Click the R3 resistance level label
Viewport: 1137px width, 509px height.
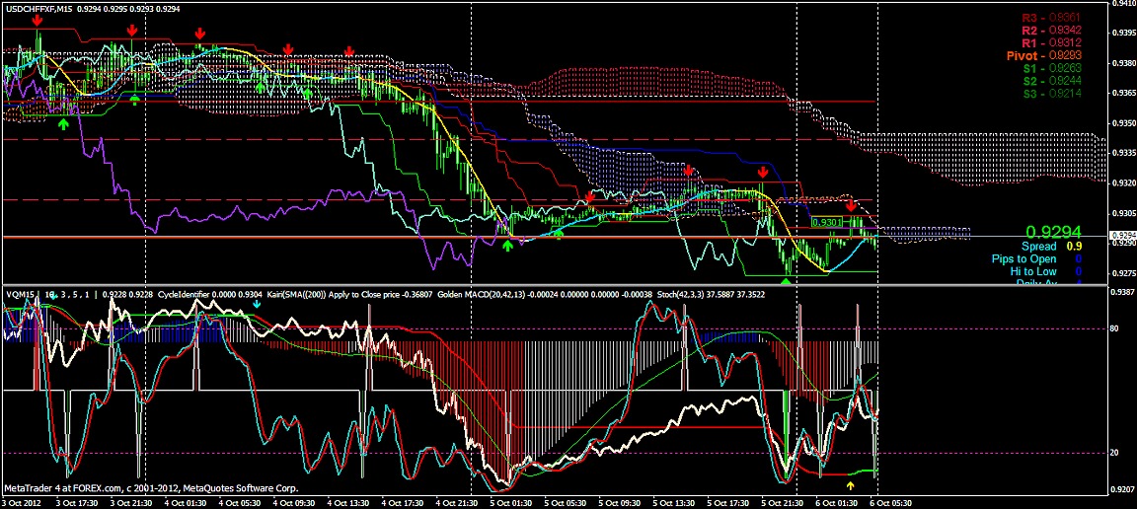coord(1050,18)
